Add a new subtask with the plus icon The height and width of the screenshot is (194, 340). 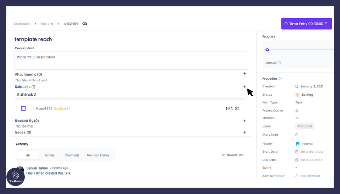pyautogui.click(x=245, y=87)
